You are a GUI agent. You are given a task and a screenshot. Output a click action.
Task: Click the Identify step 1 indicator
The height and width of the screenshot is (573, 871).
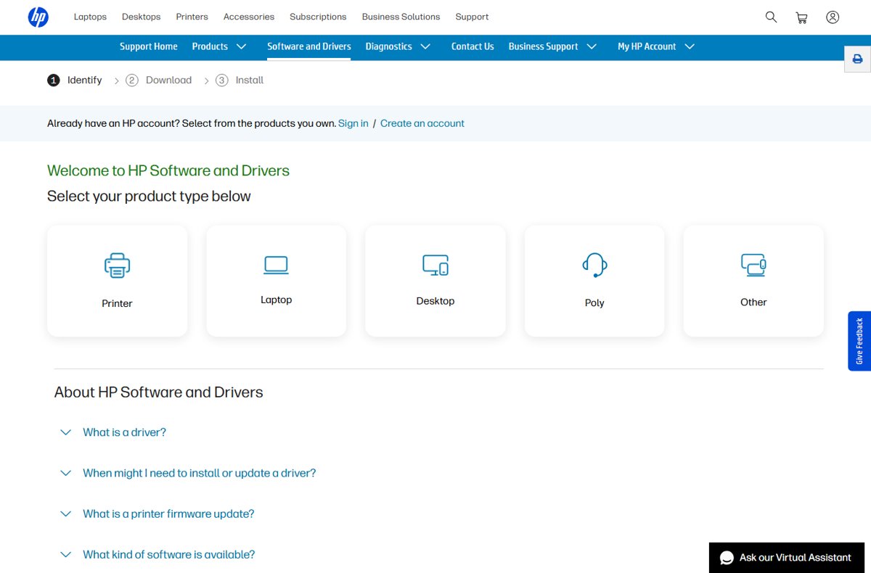75,81
